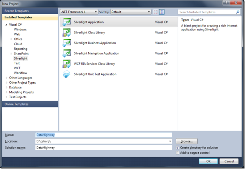Enable Add to source control checkbox
The width and height of the screenshot is (245, 169).
coord(177,153)
